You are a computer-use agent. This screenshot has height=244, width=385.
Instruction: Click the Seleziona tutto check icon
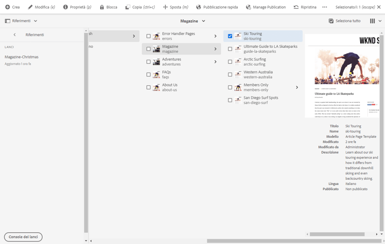pyautogui.click(x=331, y=21)
